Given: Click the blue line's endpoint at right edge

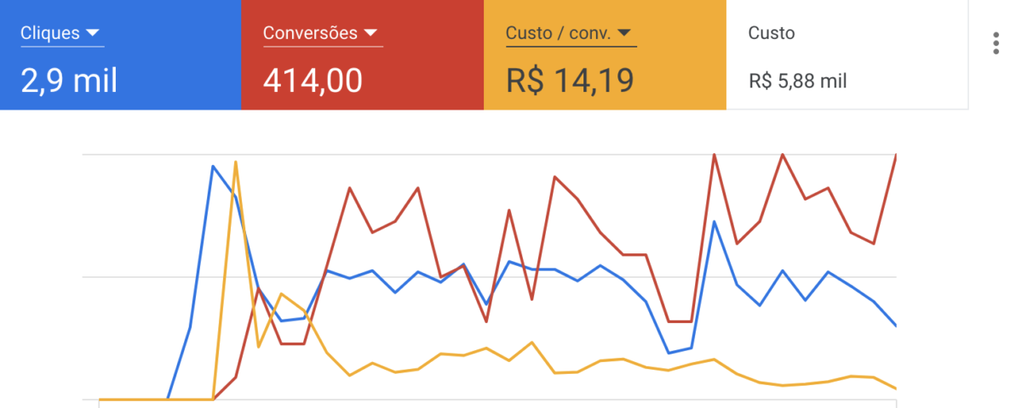Looking at the screenshot, I should tap(895, 325).
